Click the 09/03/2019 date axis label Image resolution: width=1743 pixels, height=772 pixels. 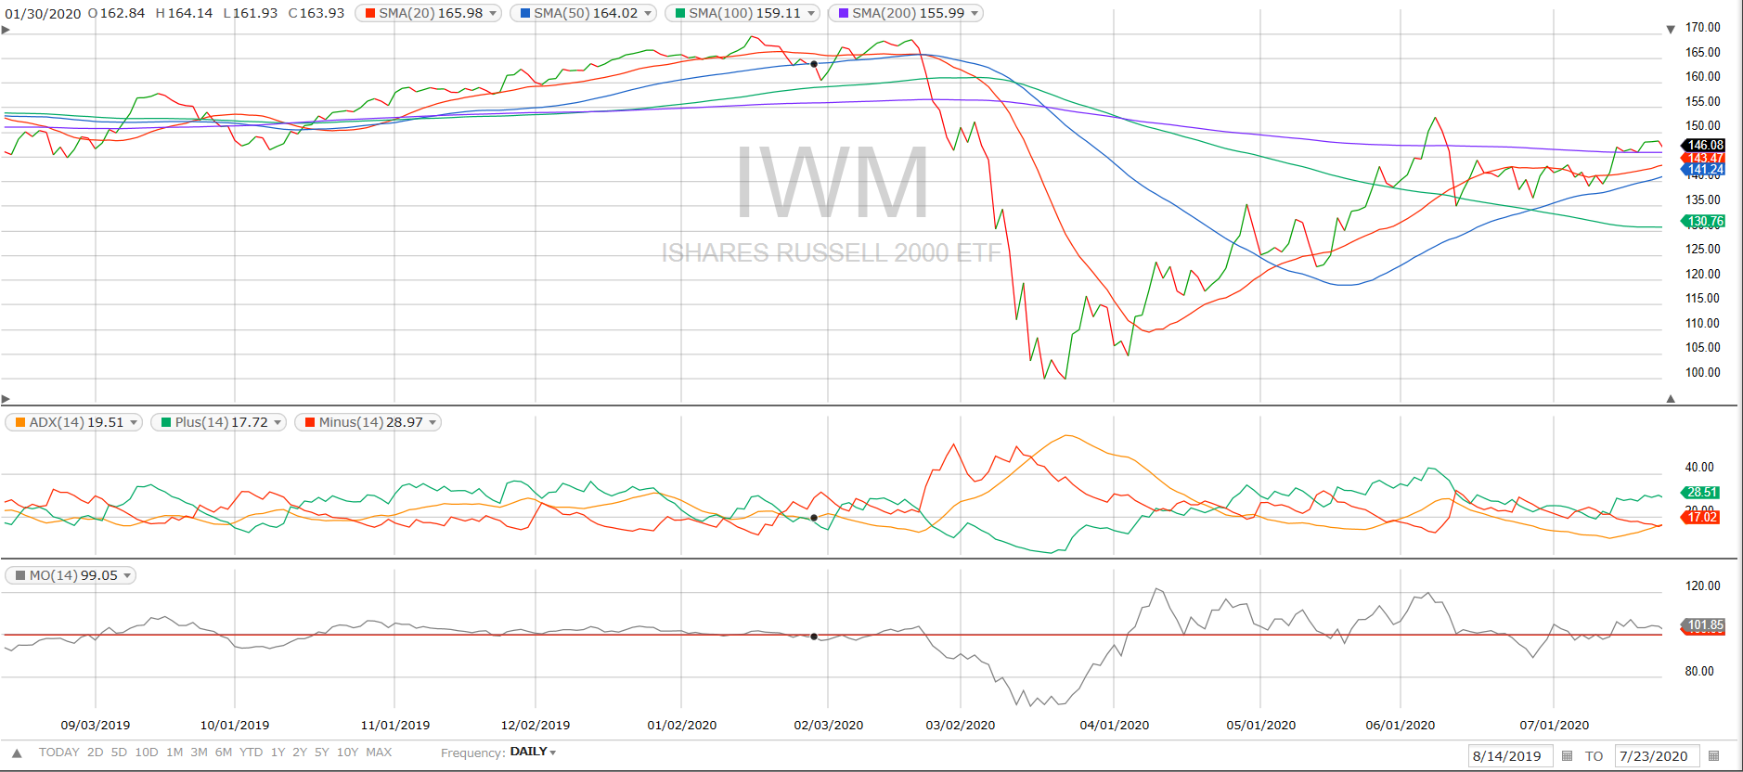(x=96, y=726)
